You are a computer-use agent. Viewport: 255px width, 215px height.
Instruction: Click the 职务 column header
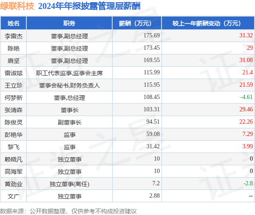69,23
